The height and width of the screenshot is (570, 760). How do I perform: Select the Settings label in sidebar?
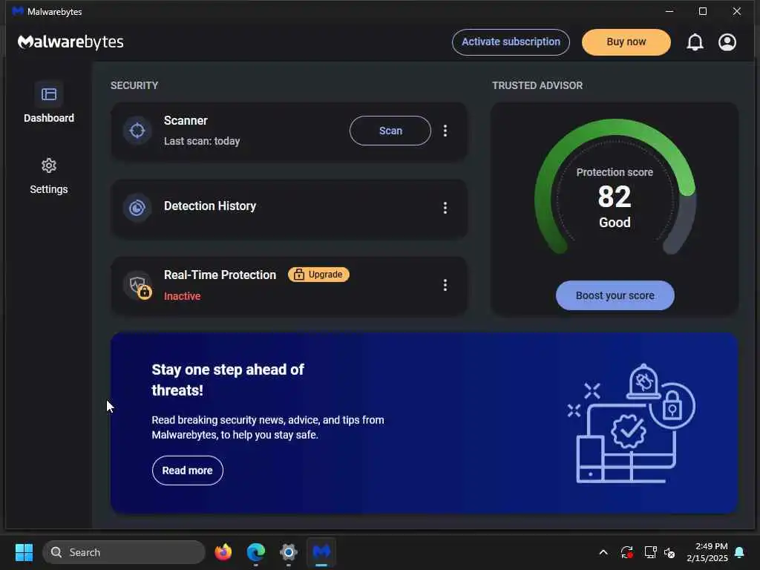[49, 189]
